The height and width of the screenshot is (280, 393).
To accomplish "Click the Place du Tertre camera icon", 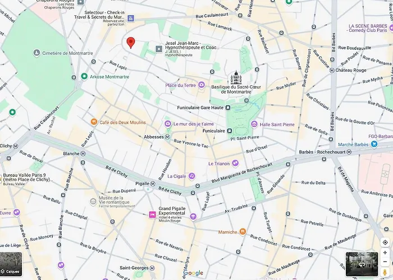I will (202, 85).
